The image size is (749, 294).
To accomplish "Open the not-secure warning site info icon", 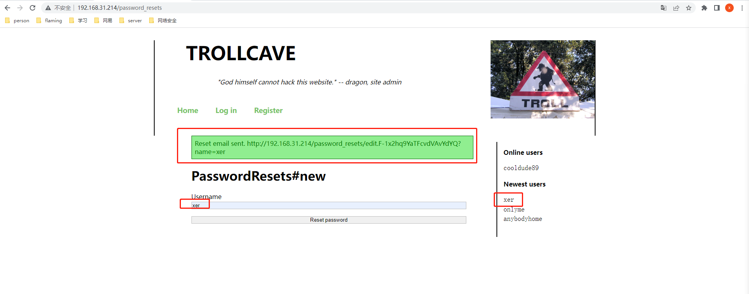I will 48,8.
